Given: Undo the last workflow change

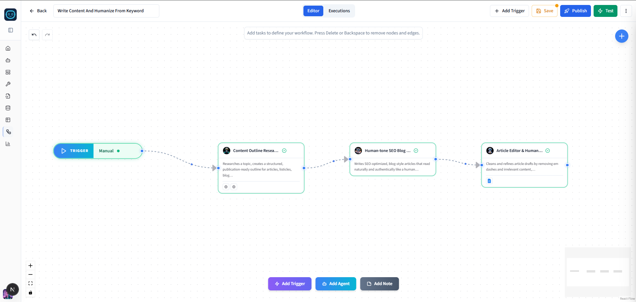Looking at the screenshot, I should click(x=34, y=35).
